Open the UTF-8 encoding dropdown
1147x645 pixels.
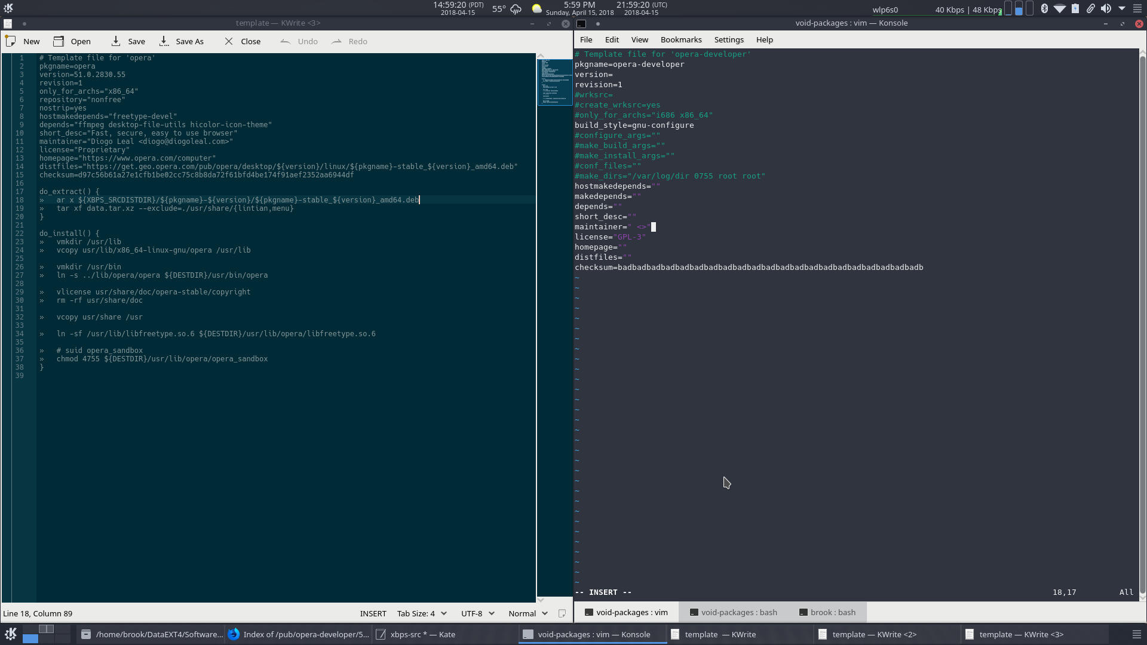[x=478, y=613]
